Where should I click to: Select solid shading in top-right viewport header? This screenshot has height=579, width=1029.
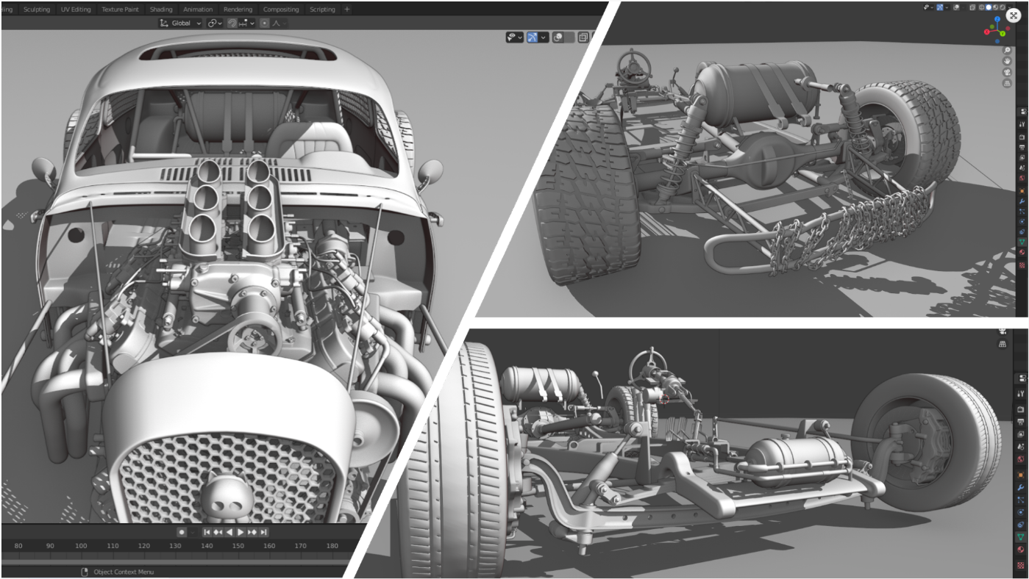point(989,7)
